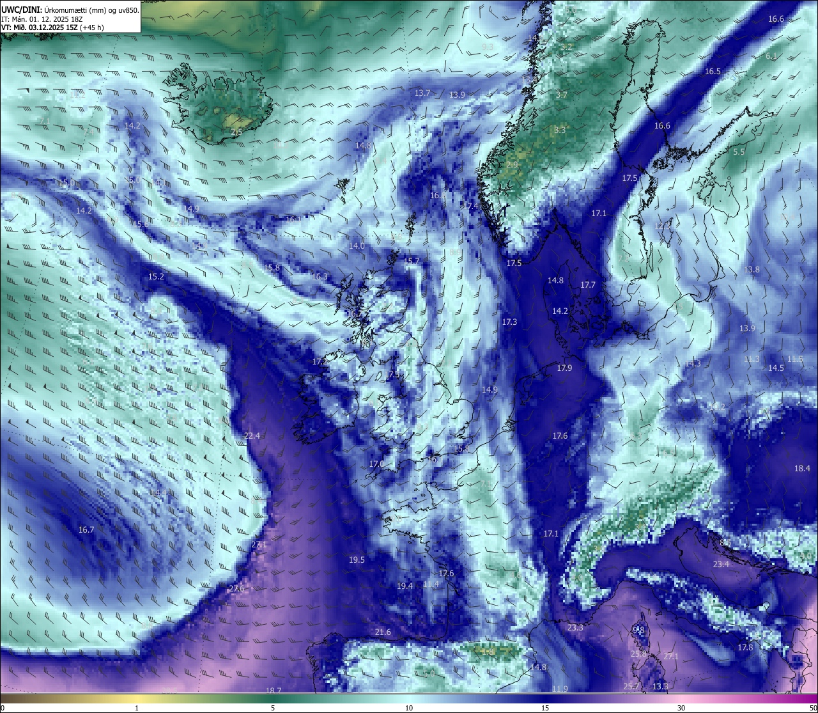This screenshot has width=818, height=713.
Task: Click the IT Mán. 01. 12. 2025 18Z line
Action: (x=42, y=19)
